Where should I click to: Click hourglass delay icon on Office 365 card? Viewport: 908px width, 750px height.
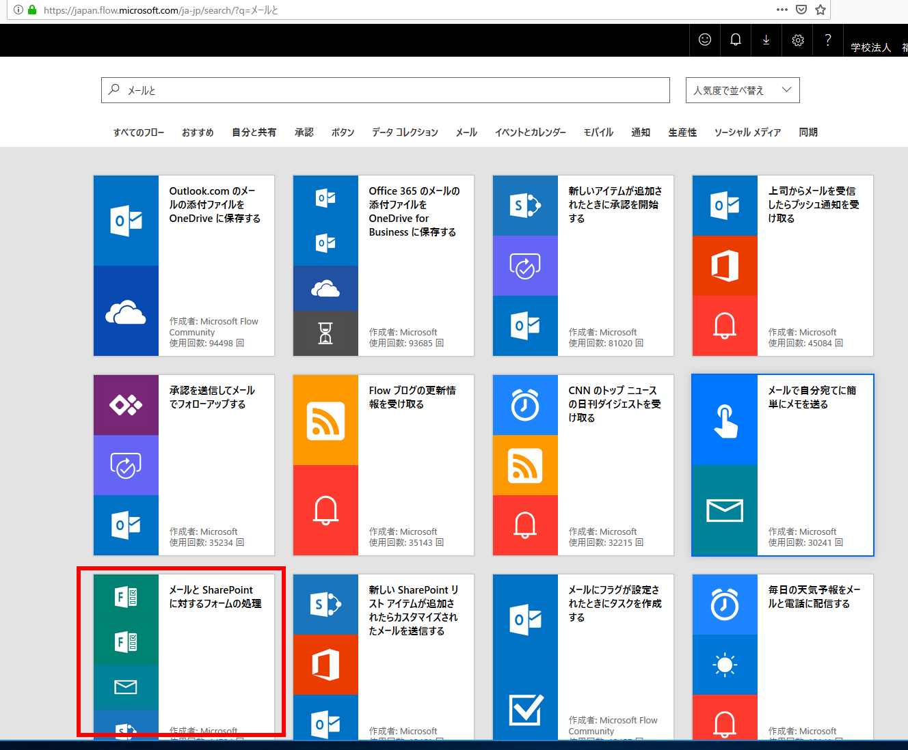click(x=325, y=333)
